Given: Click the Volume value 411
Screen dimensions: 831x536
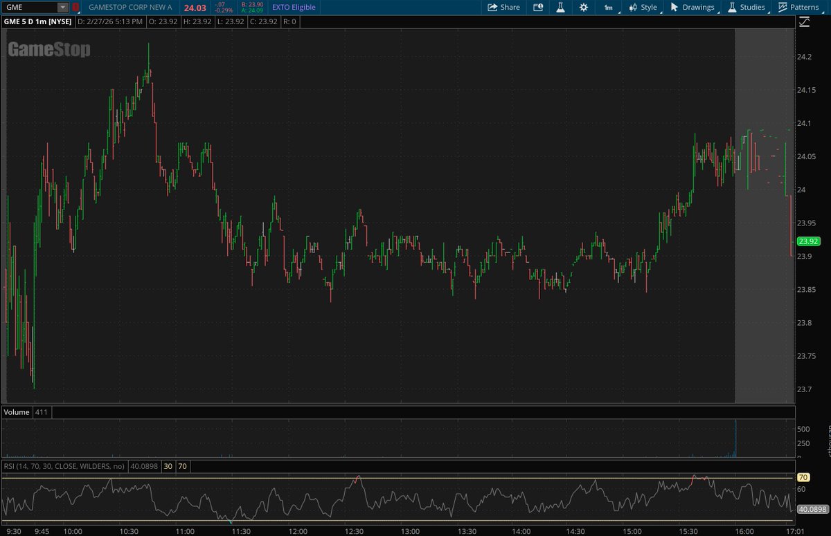Looking at the screenshot, I should pyautogui.click(x=41, y=412).
